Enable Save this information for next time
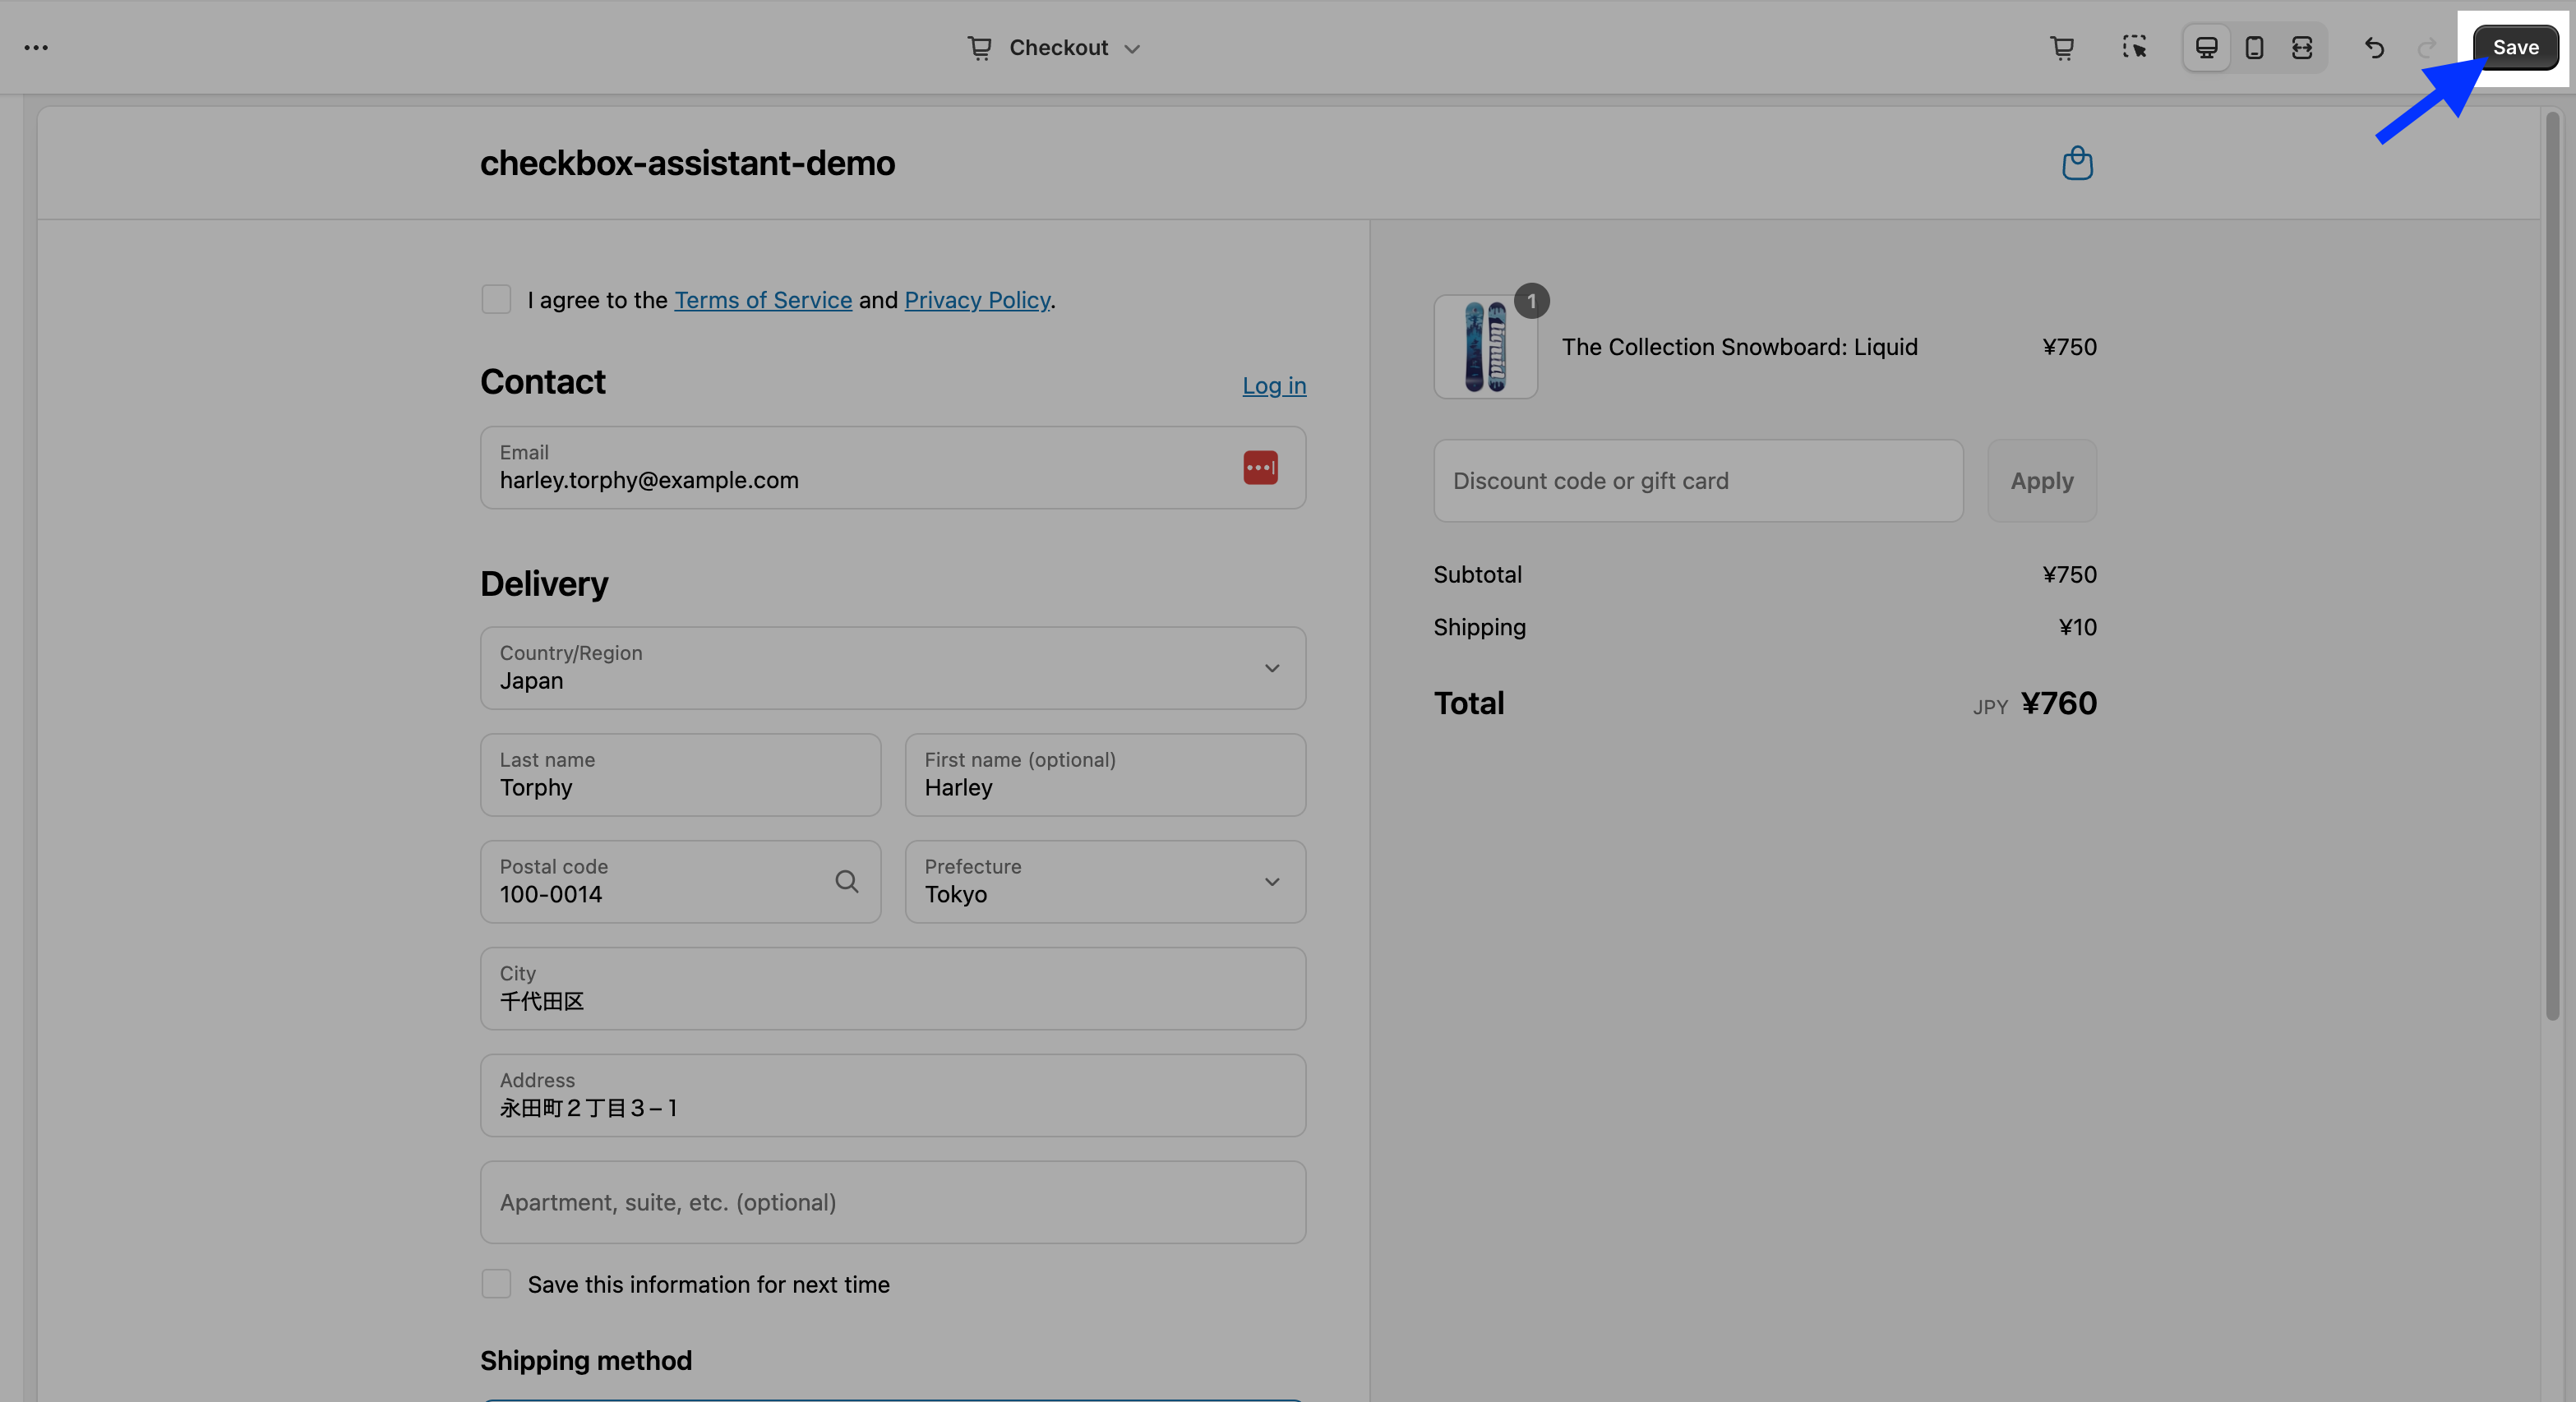2576x1402 pixels. click(x=496, y=1284)
